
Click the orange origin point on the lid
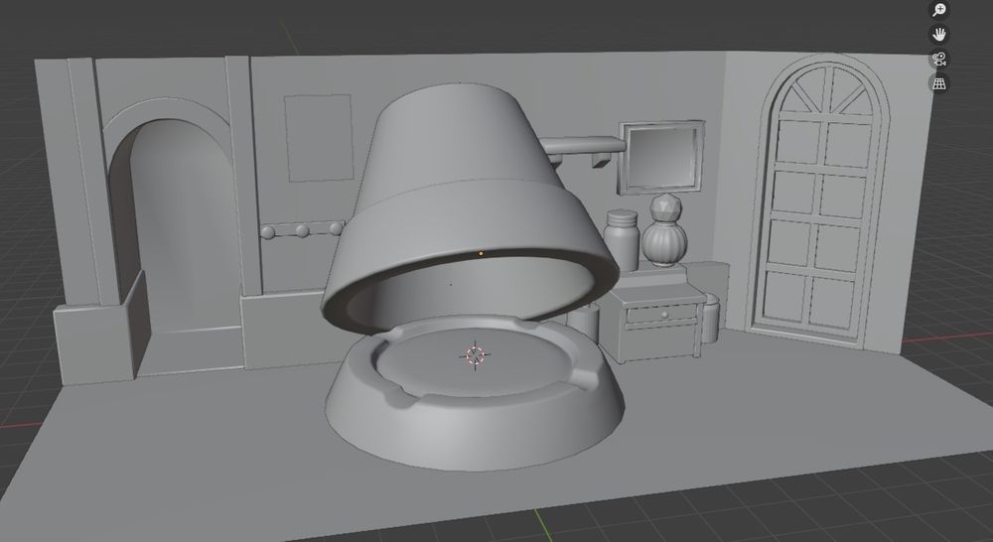click(x=482, y=254)
